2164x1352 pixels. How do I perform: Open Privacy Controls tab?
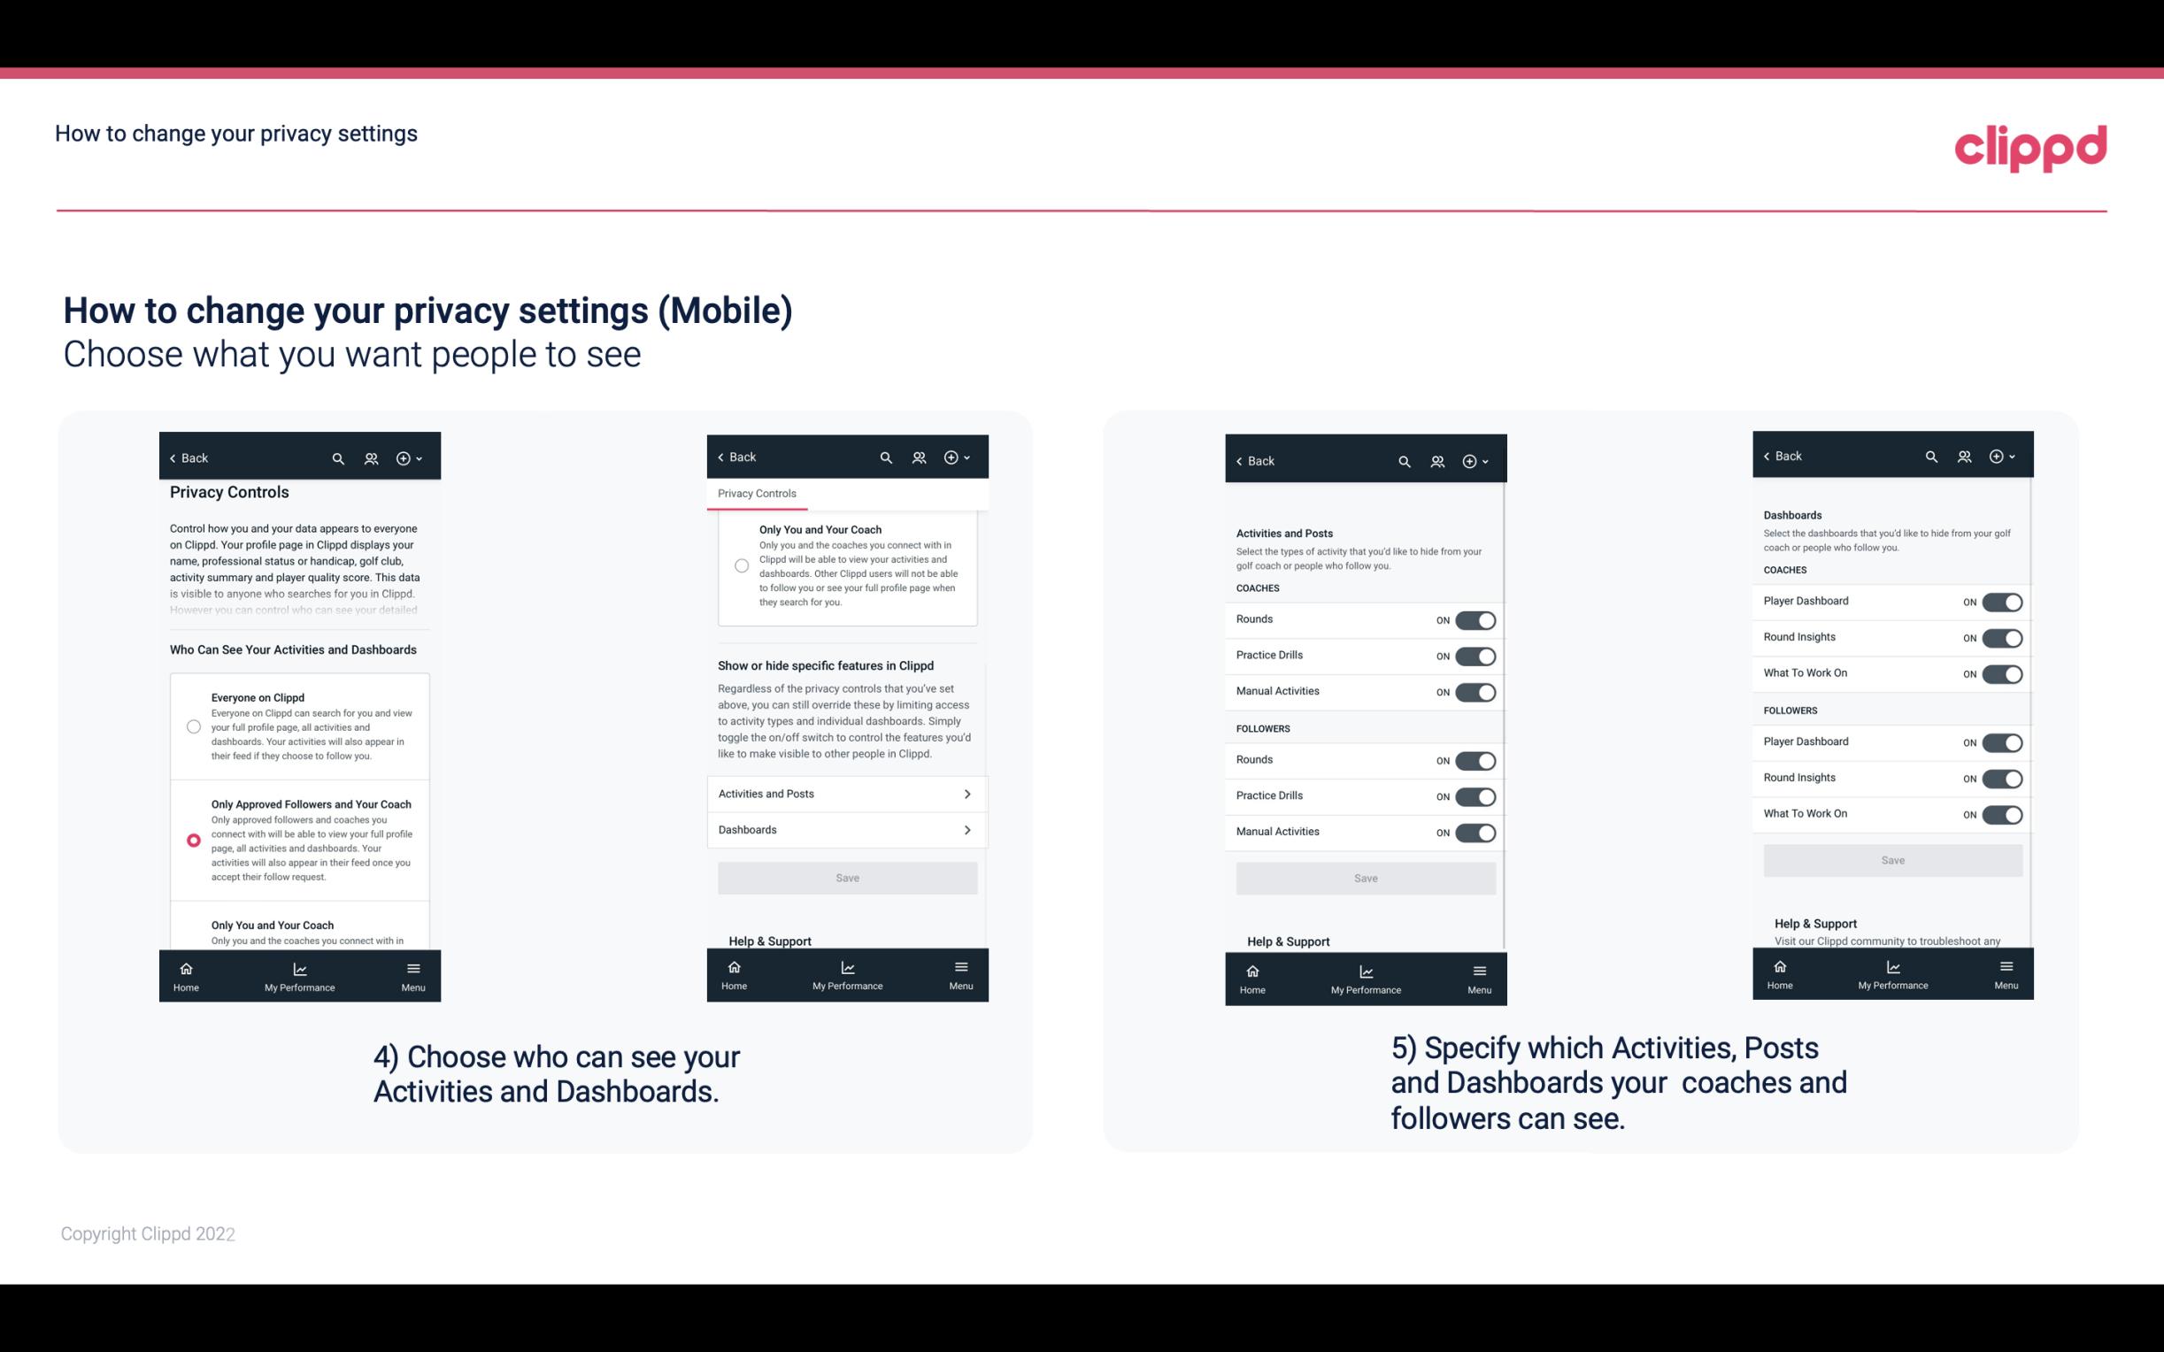pyautogui.click(x=756, y=494)
